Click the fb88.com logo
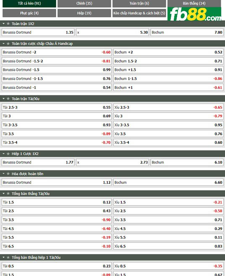Screen dimensions: 225x276 194,14
